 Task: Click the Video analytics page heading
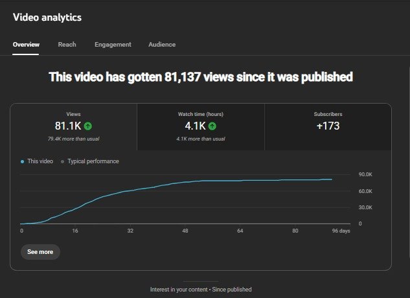[47, 17]
